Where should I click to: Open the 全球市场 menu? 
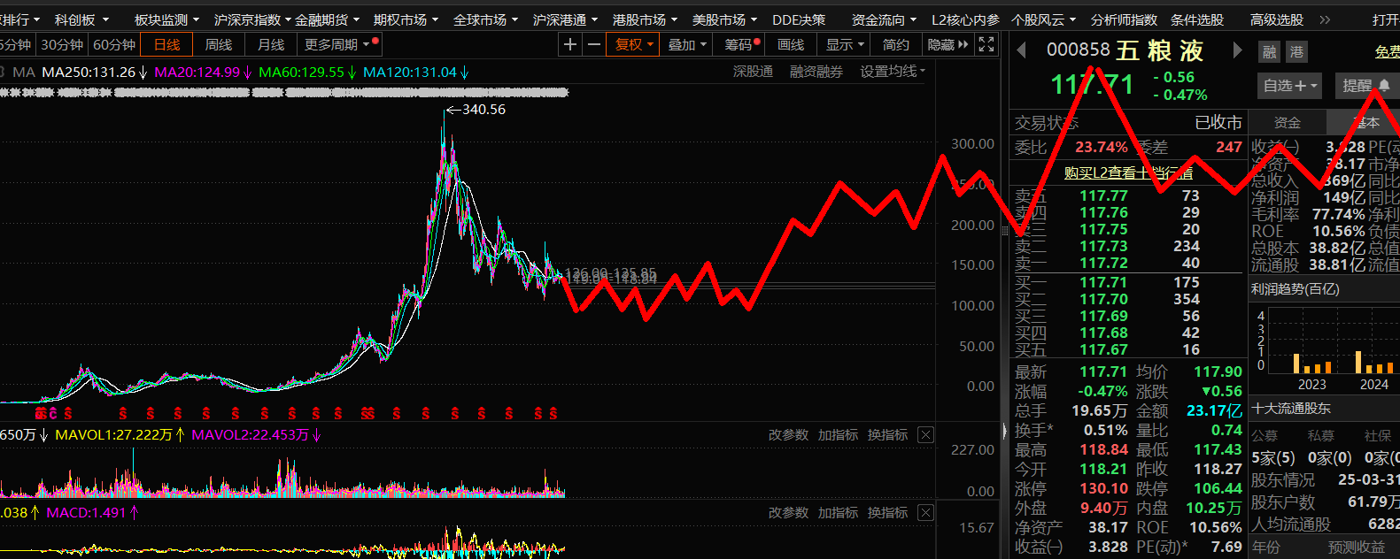click(485, 19)
